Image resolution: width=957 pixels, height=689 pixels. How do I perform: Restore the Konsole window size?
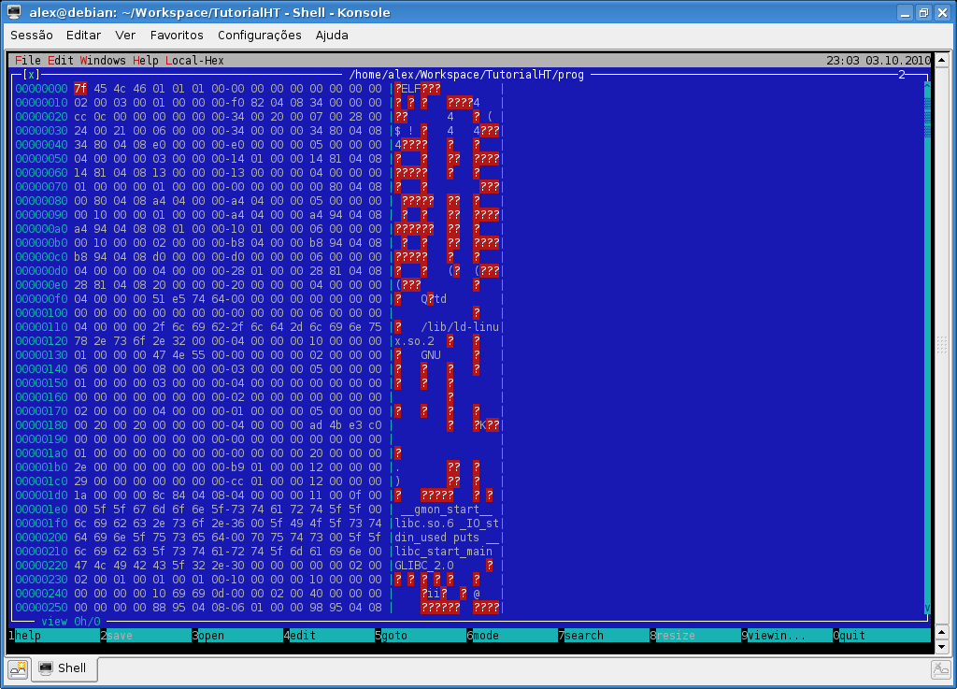click(922, 13)
